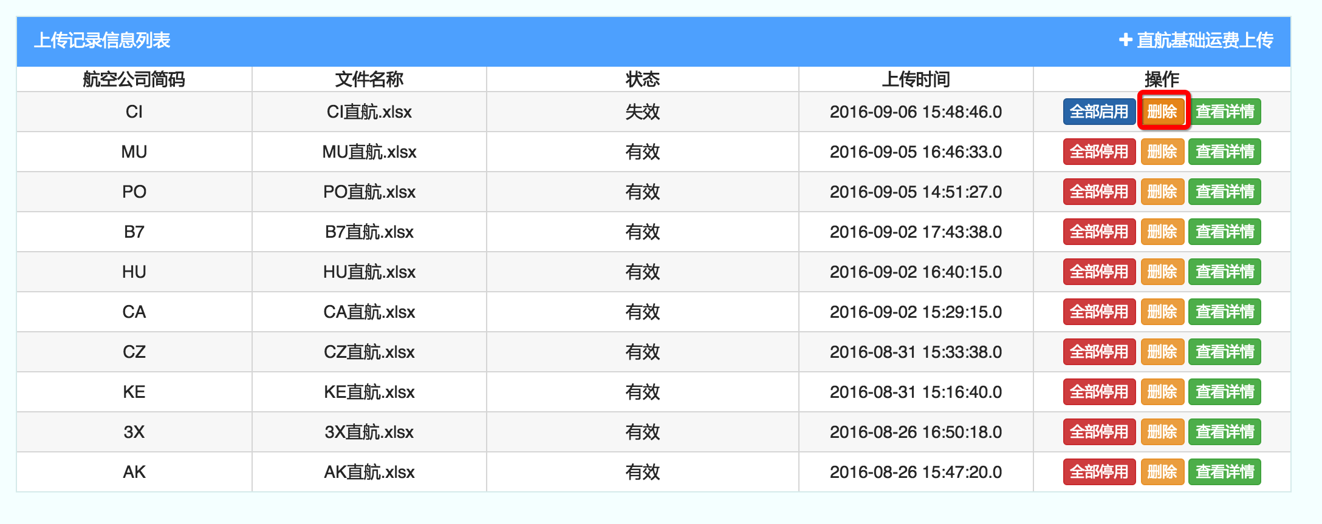
Task: Open 查看详情 for the PO row
Action: (x=1224, y=192)
